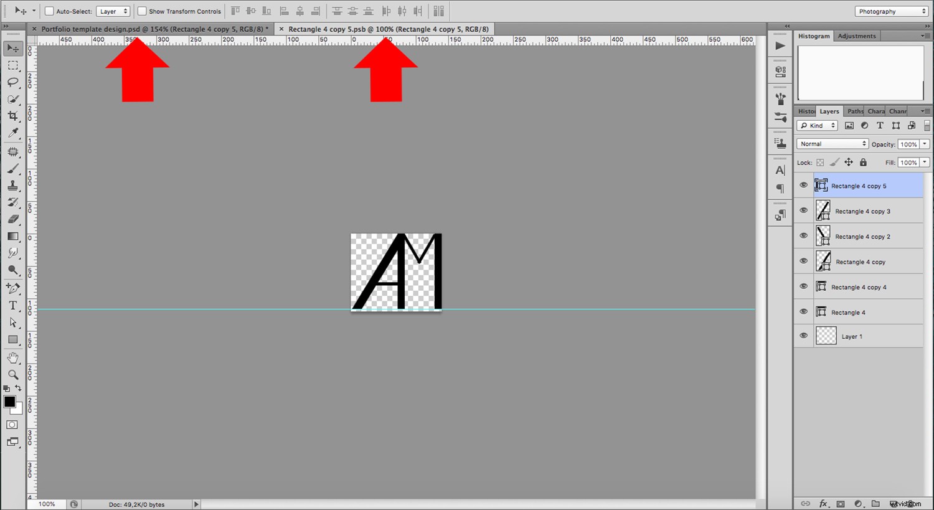The width and height of the screenshot is (934, 510).
Task: Switch to the Paths tab
Action: (854, 111)
